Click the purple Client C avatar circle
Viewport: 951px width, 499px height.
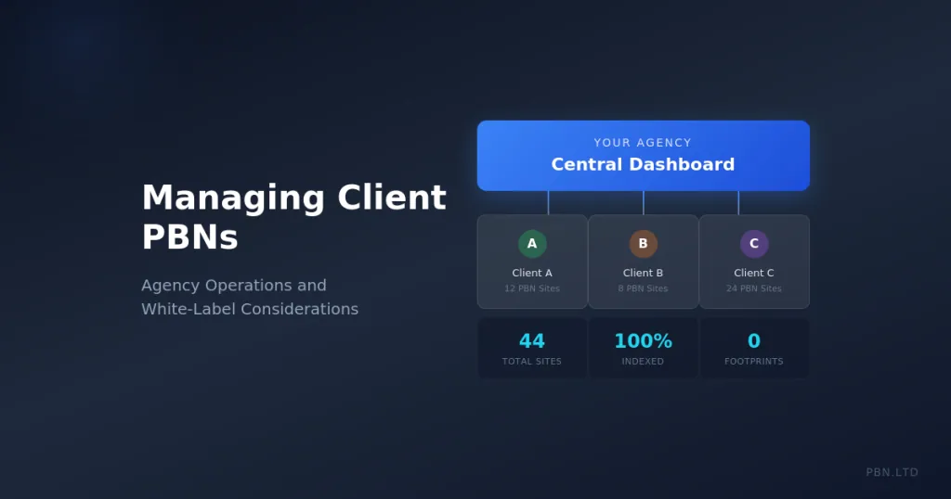pos(754,243)
